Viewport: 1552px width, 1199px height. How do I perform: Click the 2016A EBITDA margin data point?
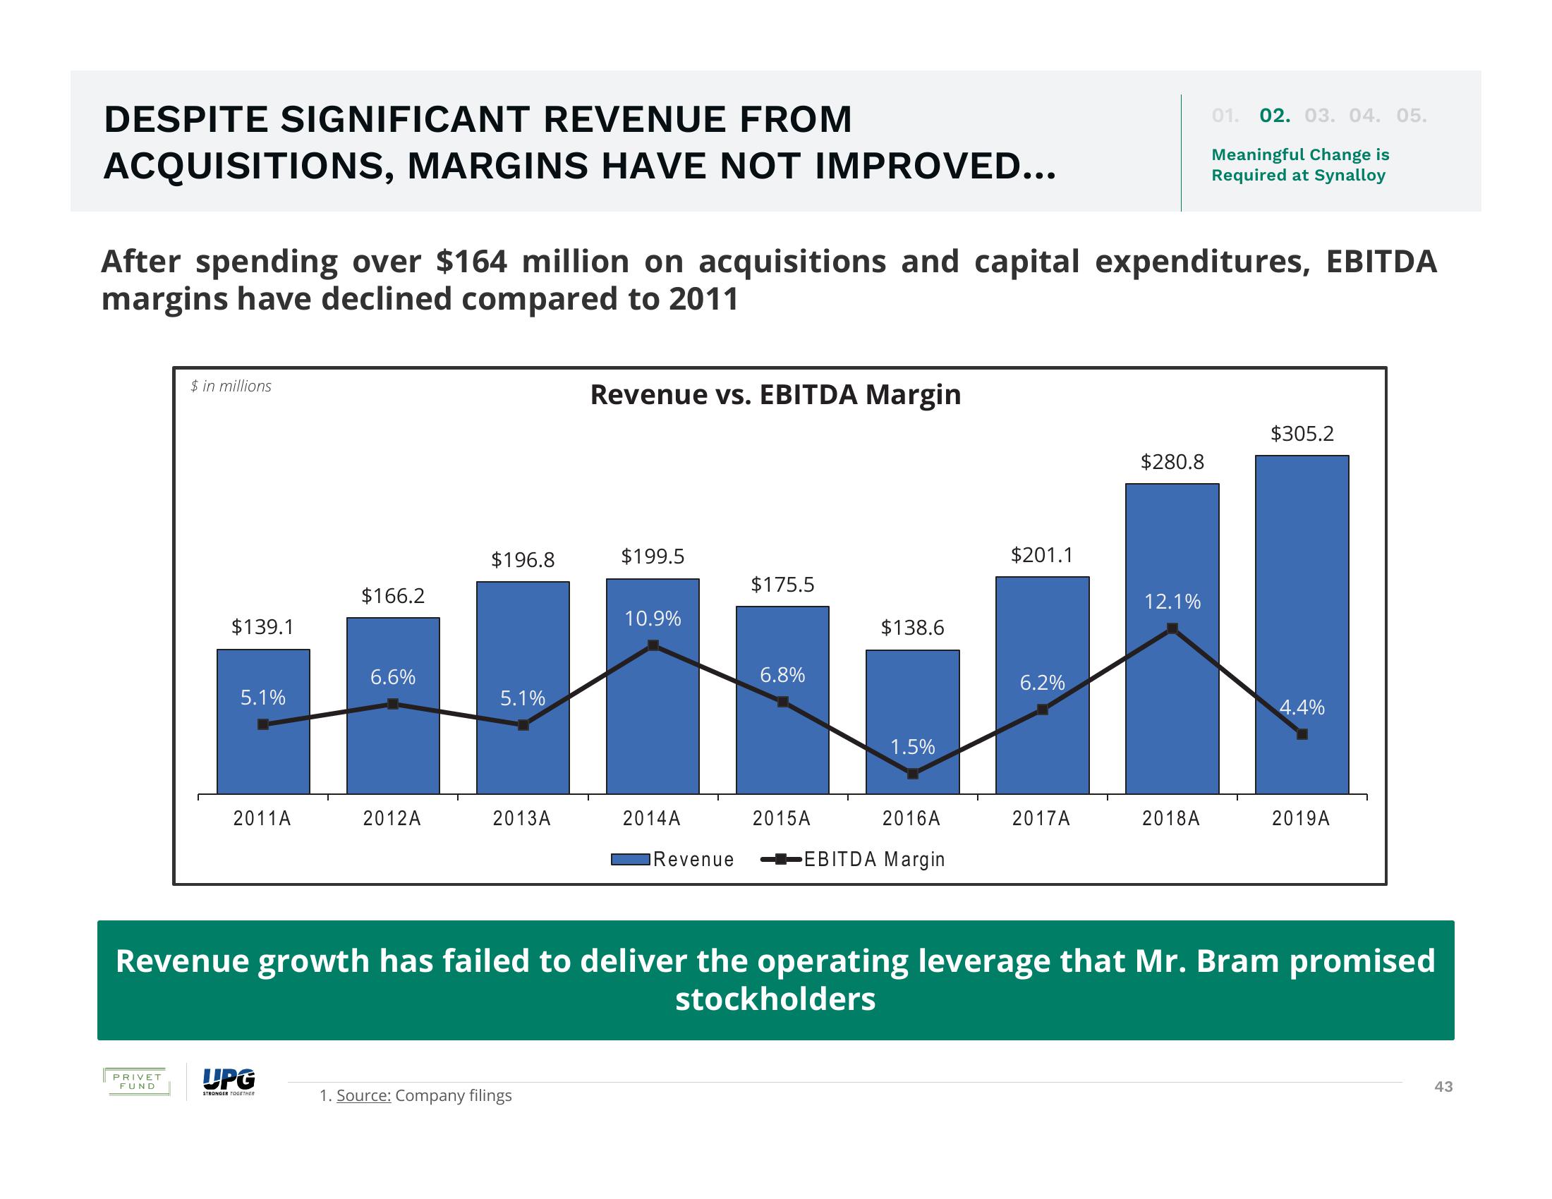click(x=913, y=774)
